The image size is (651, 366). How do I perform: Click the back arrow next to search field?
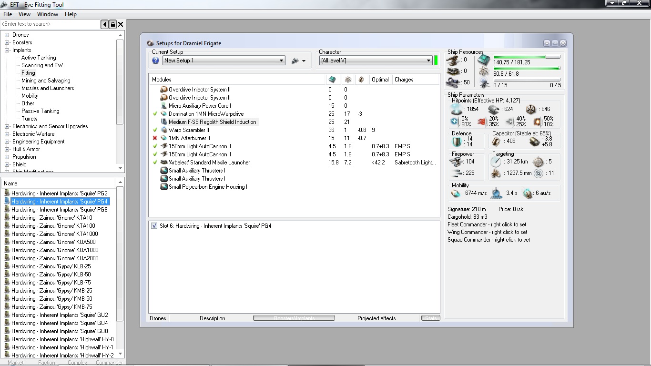pos(105,24)
